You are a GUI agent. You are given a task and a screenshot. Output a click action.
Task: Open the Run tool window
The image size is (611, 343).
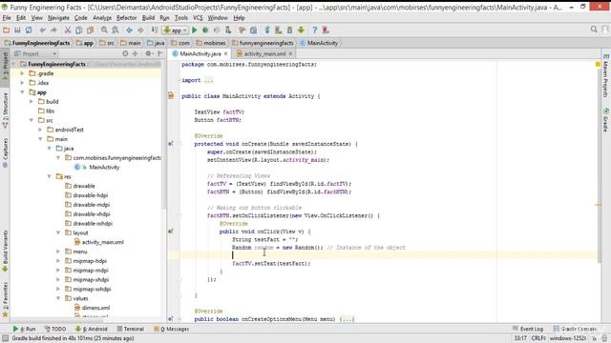click(24, 329)
